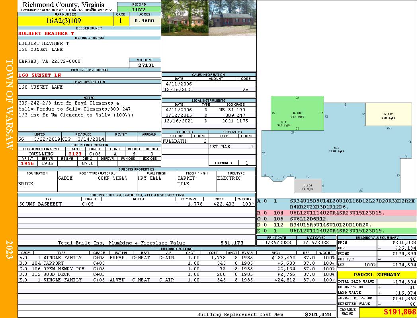Click the gray C.0 106 sketch vector row
The height and width of the screenshot is (318, 418).
[337, 219]
